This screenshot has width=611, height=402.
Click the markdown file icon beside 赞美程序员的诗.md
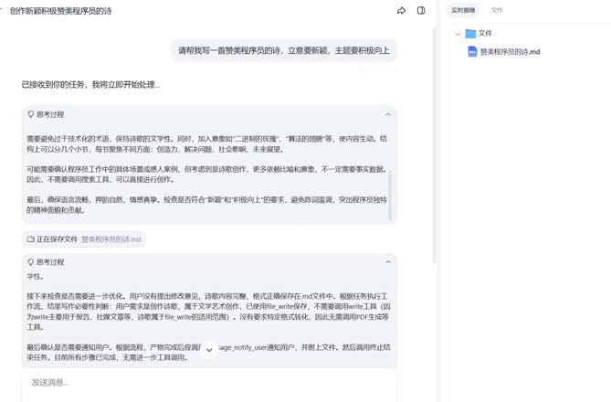click(x=472, y=51)
